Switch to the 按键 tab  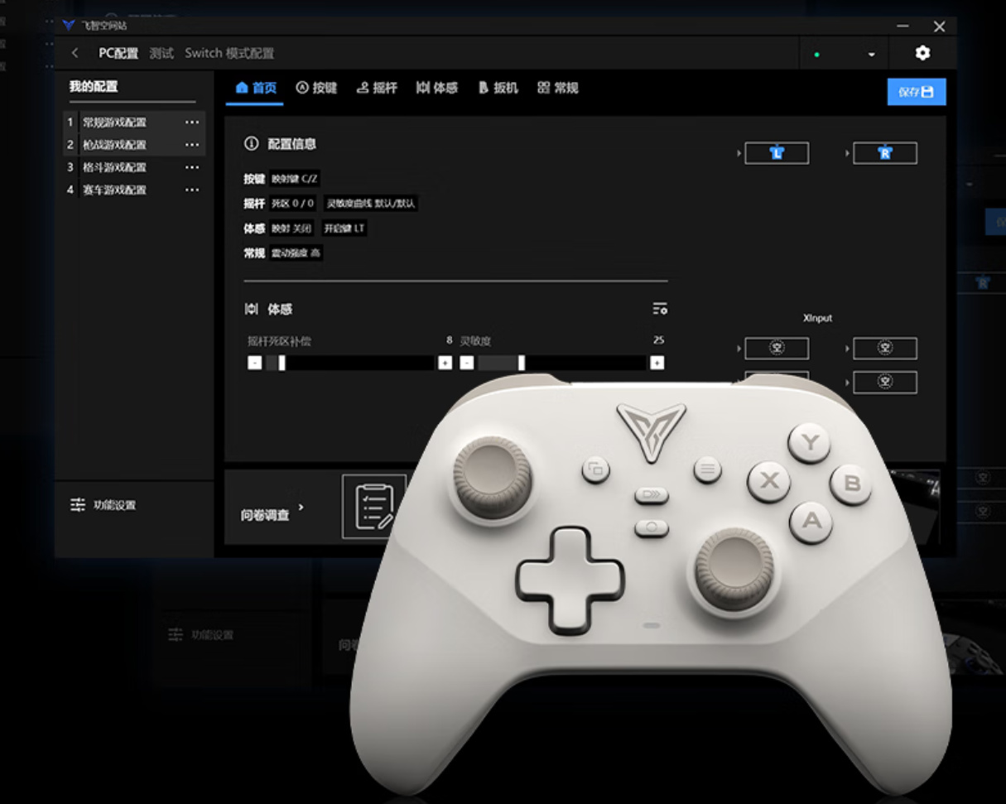(x=317, y=88)
